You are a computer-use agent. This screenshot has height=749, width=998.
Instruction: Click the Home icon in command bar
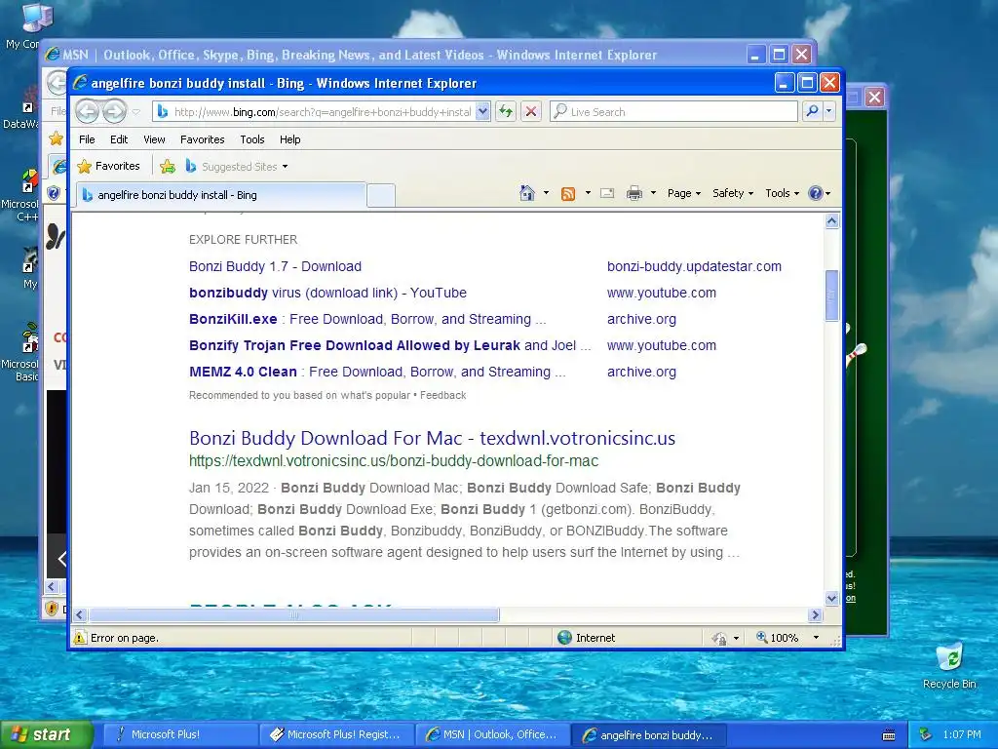pos(527,193)
